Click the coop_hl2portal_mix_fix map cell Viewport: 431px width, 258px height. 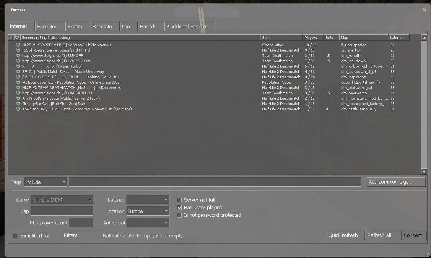click(361, 82)
